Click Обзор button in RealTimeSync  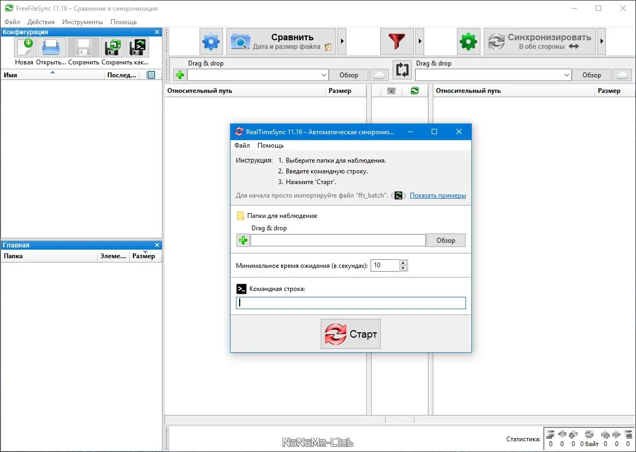(x=446, y=240)
